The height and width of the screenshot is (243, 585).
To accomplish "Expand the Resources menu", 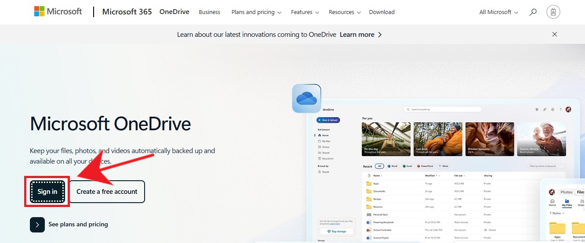I will coord(345,12).
